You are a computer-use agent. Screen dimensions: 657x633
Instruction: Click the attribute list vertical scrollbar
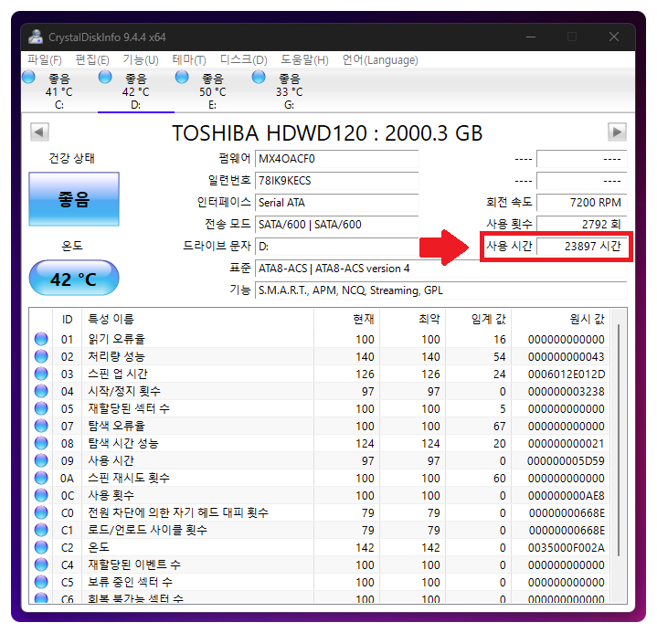pyautogui.click(x=619, y=440)
